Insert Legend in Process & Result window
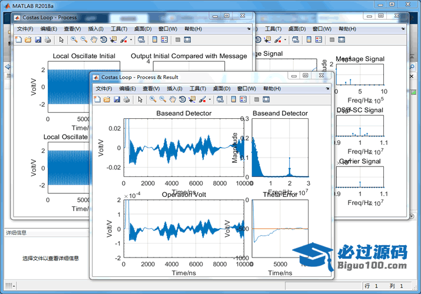 point(243,99)
